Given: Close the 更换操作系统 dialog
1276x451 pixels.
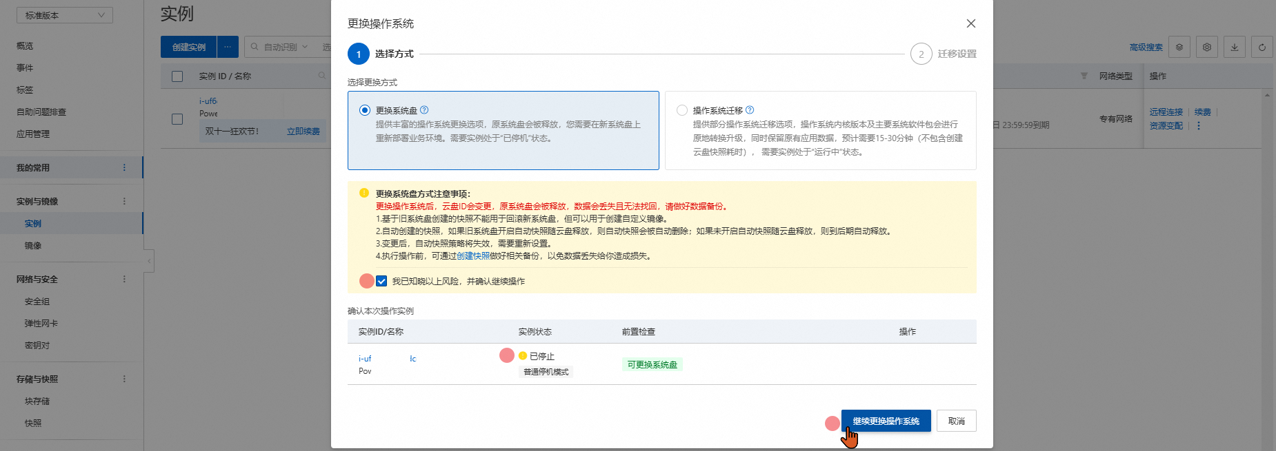Looking at the screenshot, I should [970, 23].
